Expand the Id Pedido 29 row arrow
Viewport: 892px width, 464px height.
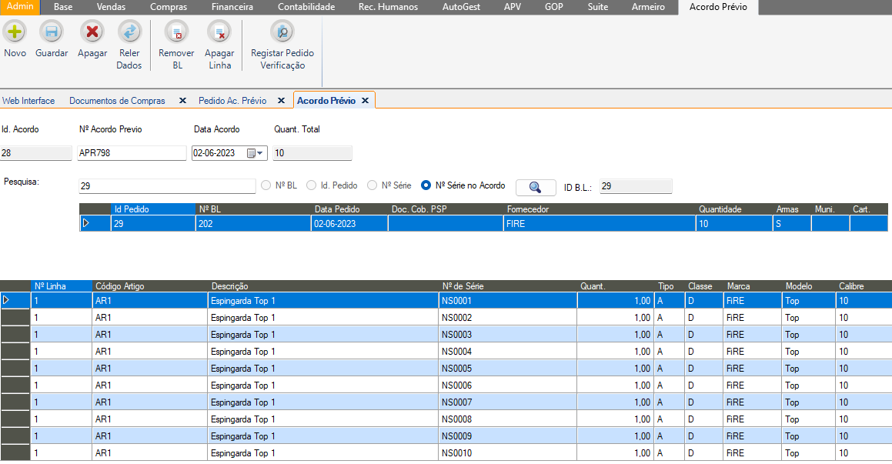point(86,223)
